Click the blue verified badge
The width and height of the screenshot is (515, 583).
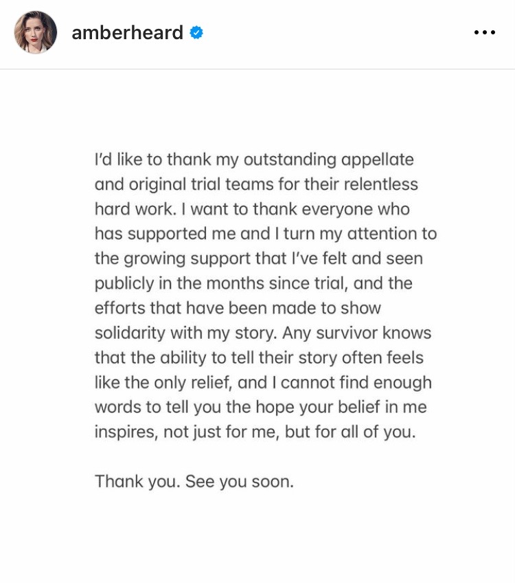[196, 33]
